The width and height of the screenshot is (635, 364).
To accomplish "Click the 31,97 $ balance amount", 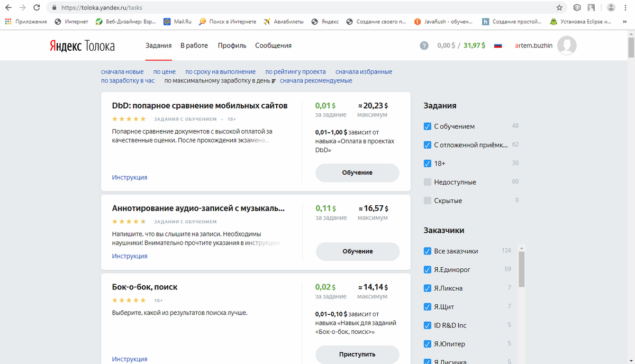I will point(474,46).
